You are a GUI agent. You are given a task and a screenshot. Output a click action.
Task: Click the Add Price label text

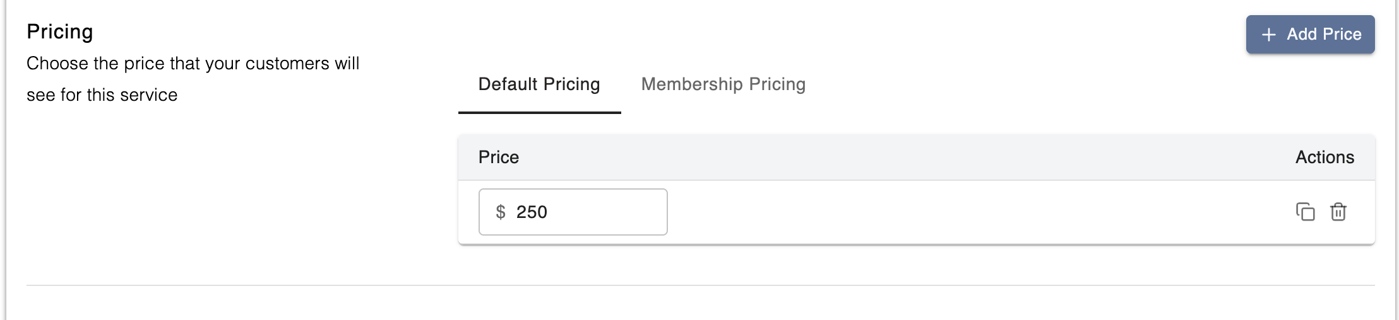pyautogui.click(x=1324, y=35)
